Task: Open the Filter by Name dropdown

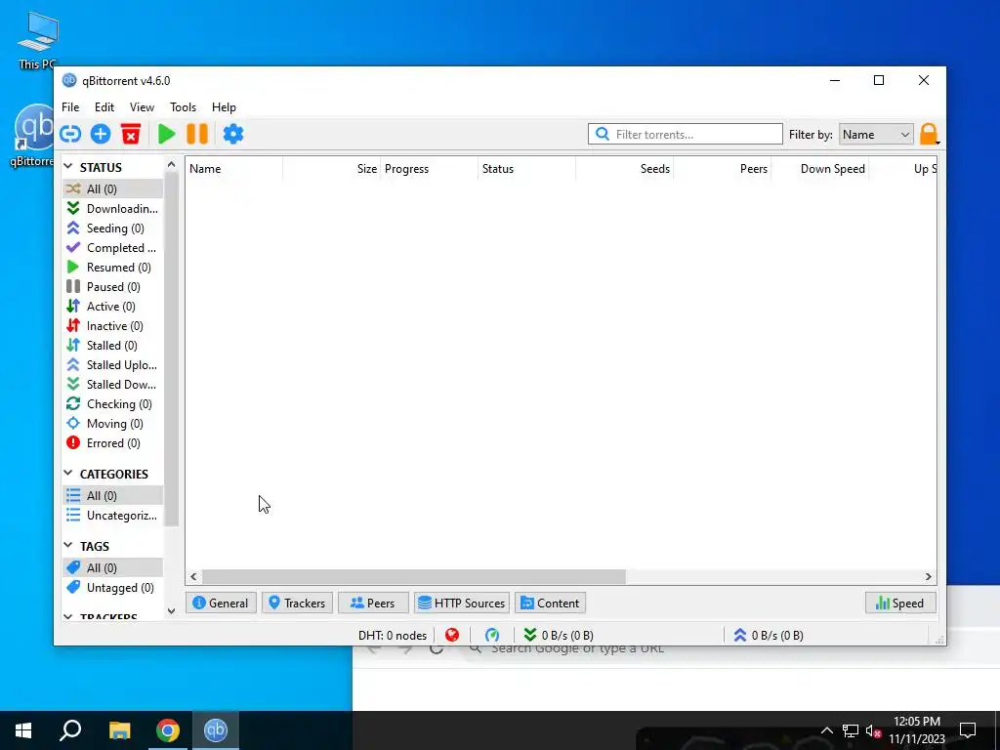Action: (876, 135)
